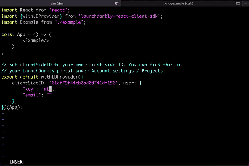Click the '61af79f44eb8ad0d741df156' ID string

pyautogui.click(x=83, y=83)
